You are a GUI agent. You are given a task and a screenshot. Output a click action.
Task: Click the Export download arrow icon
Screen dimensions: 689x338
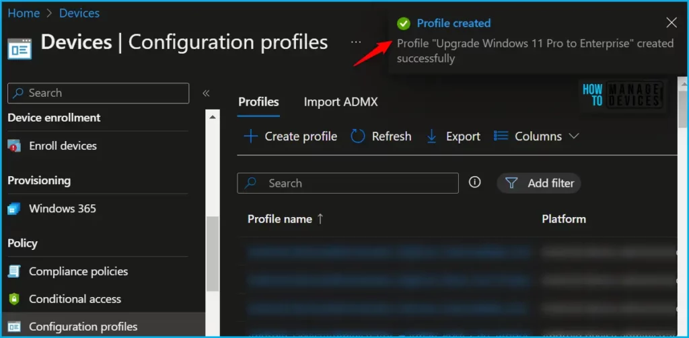point(431,136)
